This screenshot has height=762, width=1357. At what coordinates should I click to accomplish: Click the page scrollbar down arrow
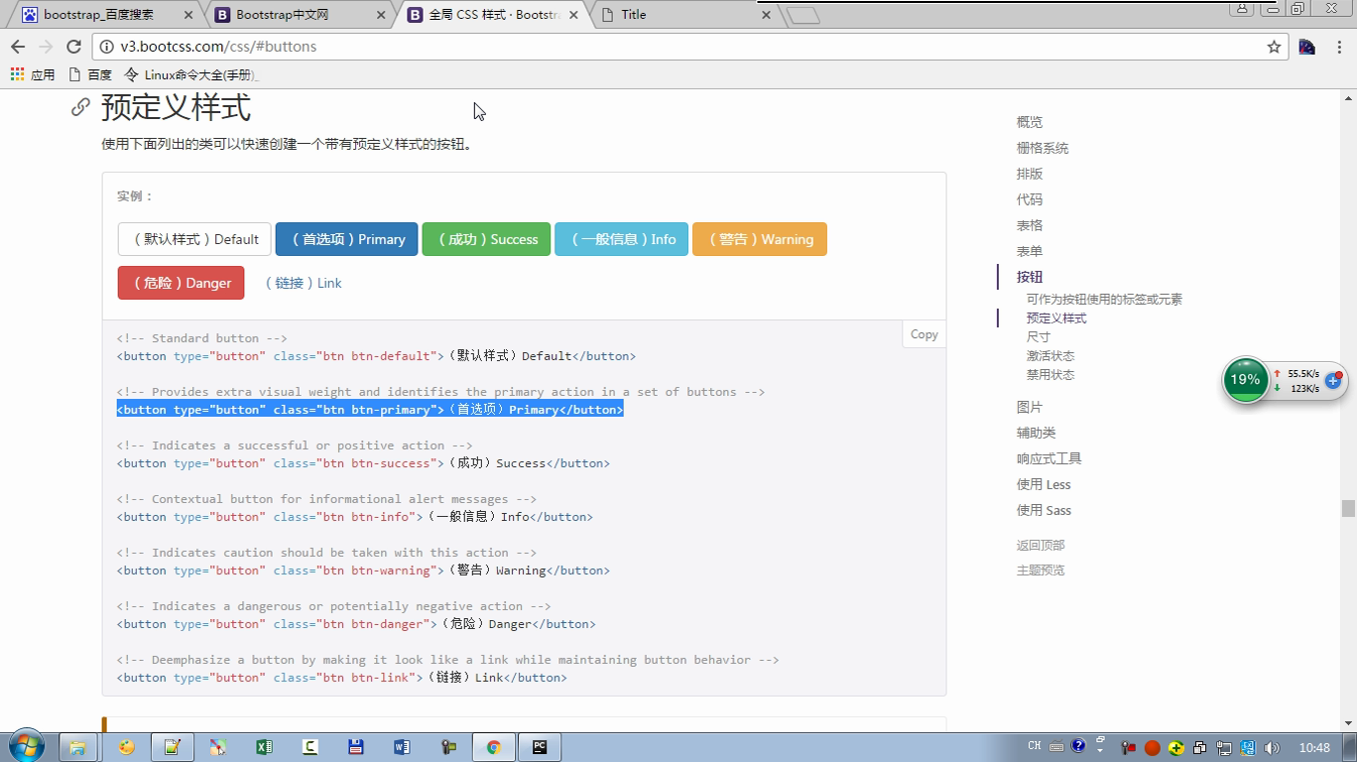click(1348, 723)
